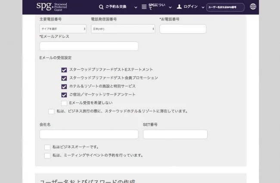Viewport: 280px width, 183px height.
Task: Click the お電話番号 input field
Action: [183, 29]
